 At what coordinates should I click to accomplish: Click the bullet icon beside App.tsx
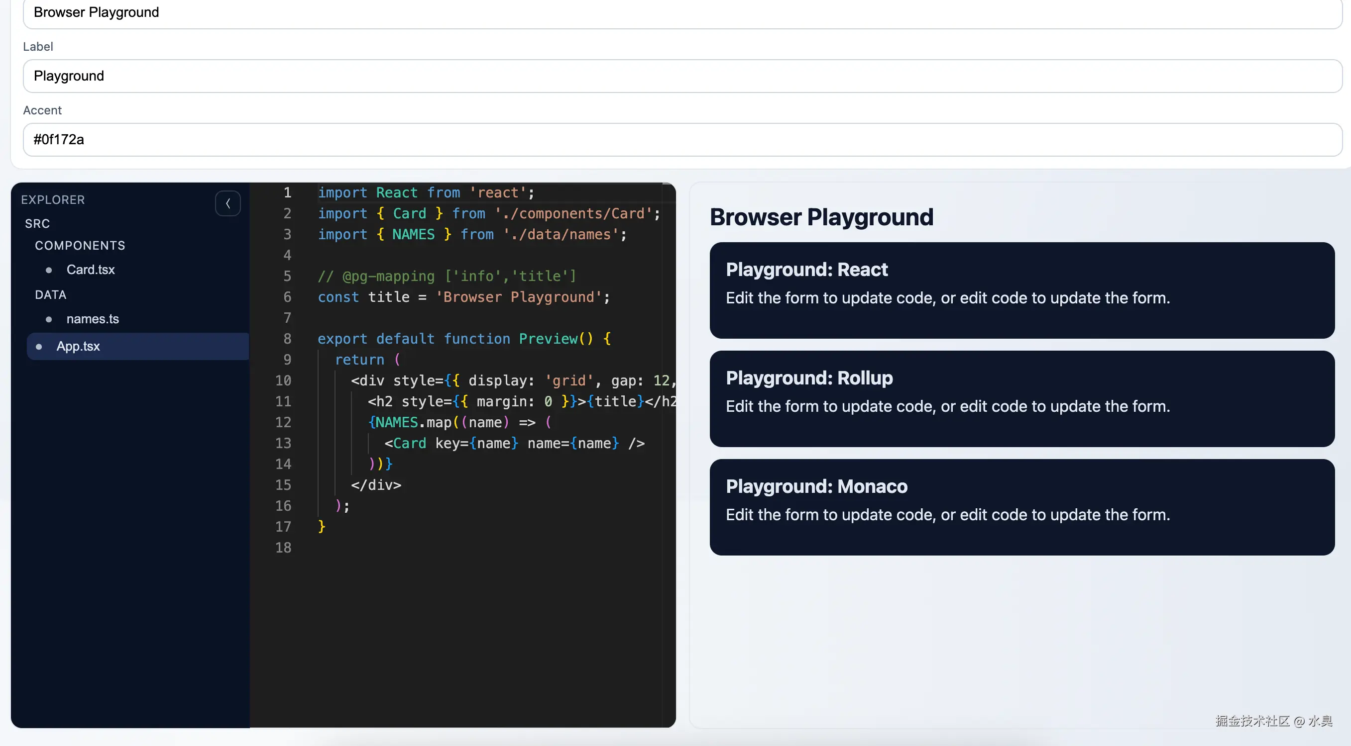(39, 346)
